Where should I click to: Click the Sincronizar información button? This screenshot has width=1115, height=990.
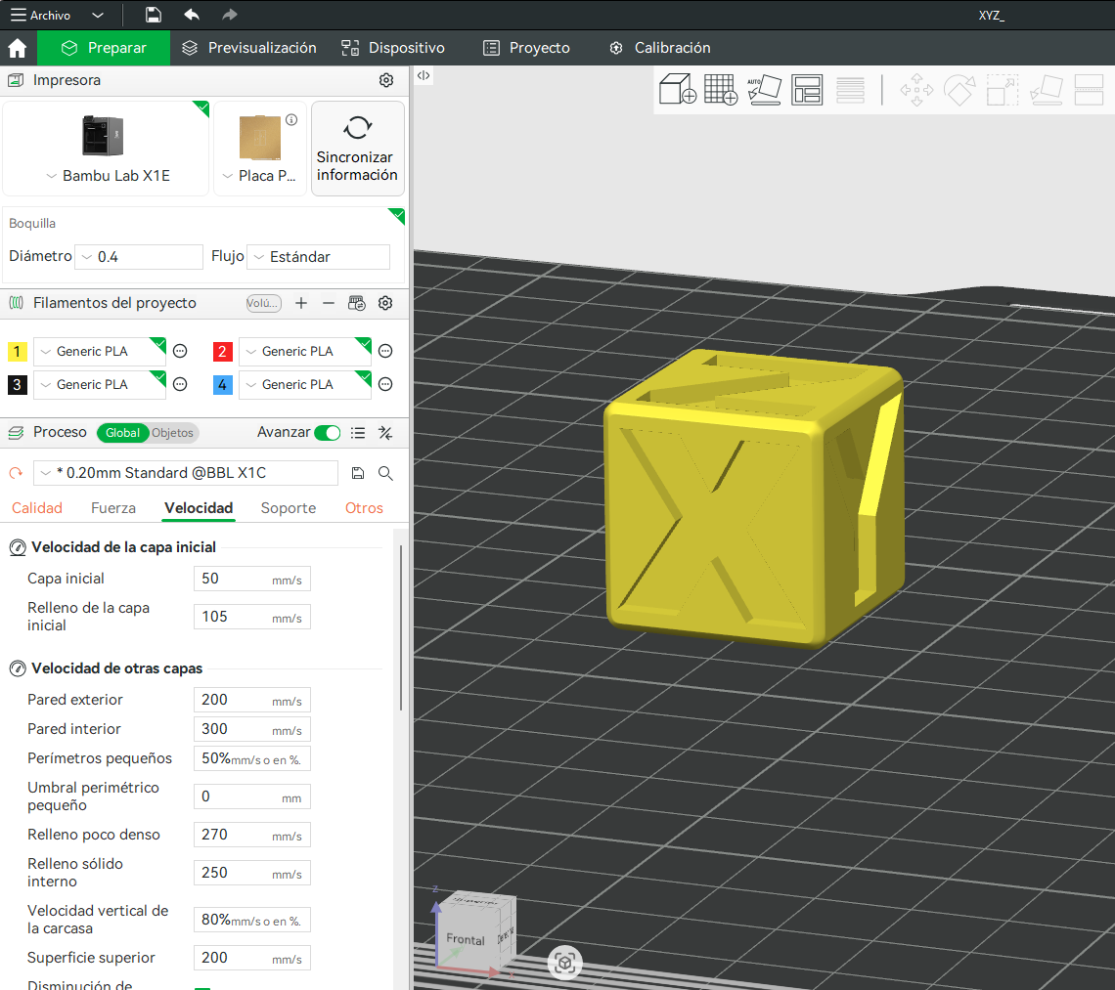(x=357, y=149)
